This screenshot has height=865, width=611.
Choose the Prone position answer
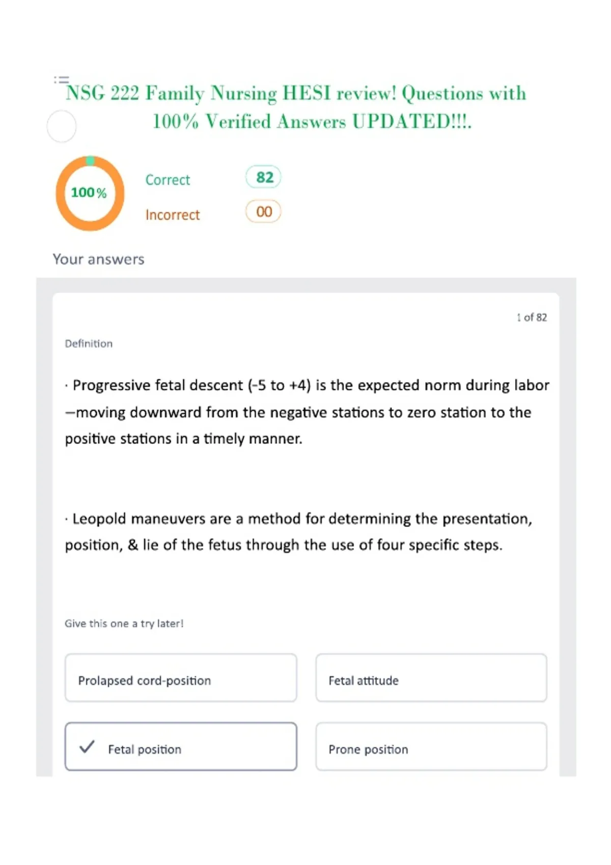[x=431, y=746]
